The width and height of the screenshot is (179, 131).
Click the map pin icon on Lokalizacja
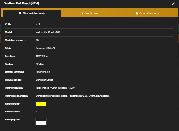[x=82, y=13]
